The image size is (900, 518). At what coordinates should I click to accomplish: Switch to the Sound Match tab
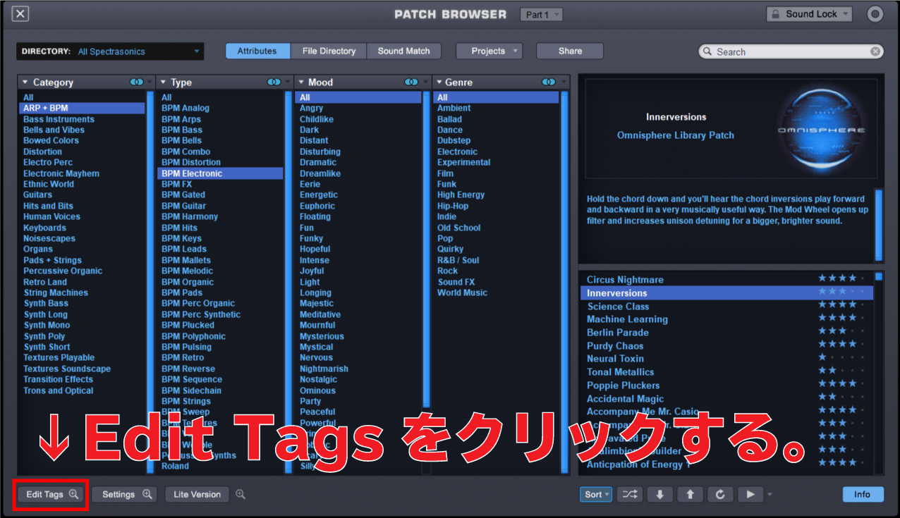click(x=404, y=51)
